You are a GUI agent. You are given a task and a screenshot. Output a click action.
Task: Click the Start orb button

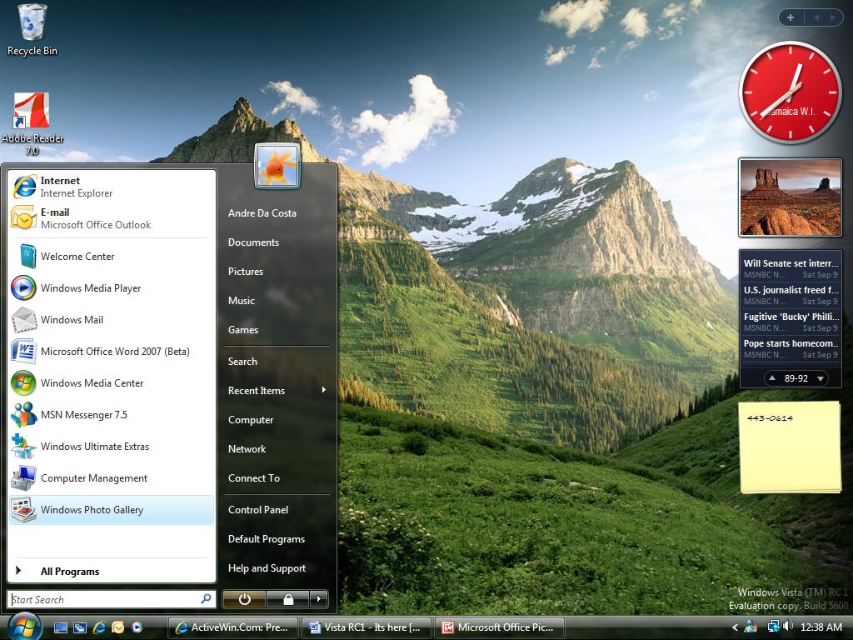[22, 627]
